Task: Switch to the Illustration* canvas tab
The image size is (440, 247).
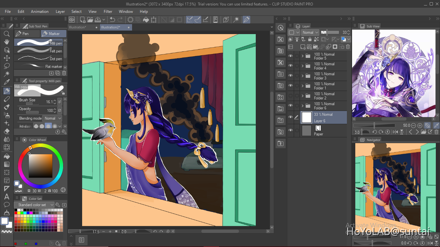Action: 77,27
